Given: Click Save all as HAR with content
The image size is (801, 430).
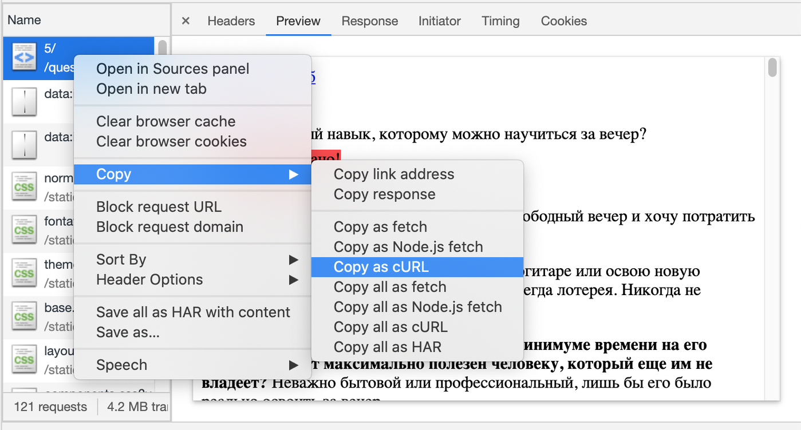Looking at the screenshot, I should coord(193,312).
